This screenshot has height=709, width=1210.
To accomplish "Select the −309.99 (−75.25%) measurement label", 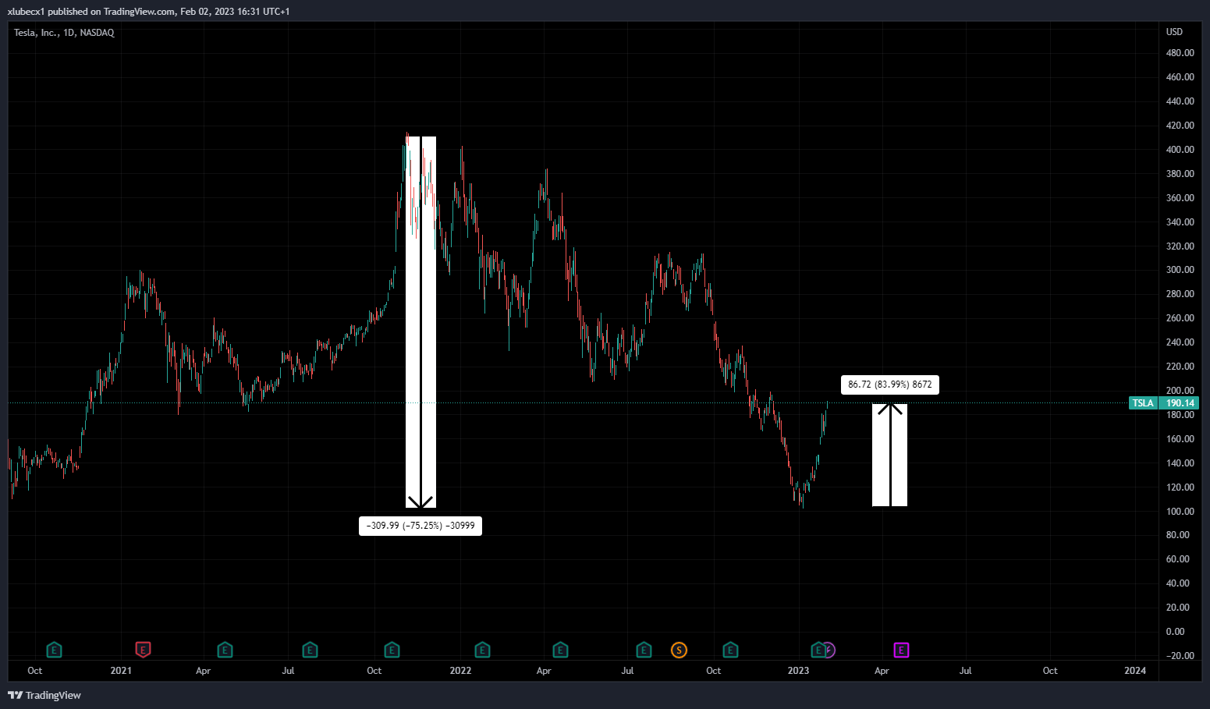I will click(x=420, y=526).
